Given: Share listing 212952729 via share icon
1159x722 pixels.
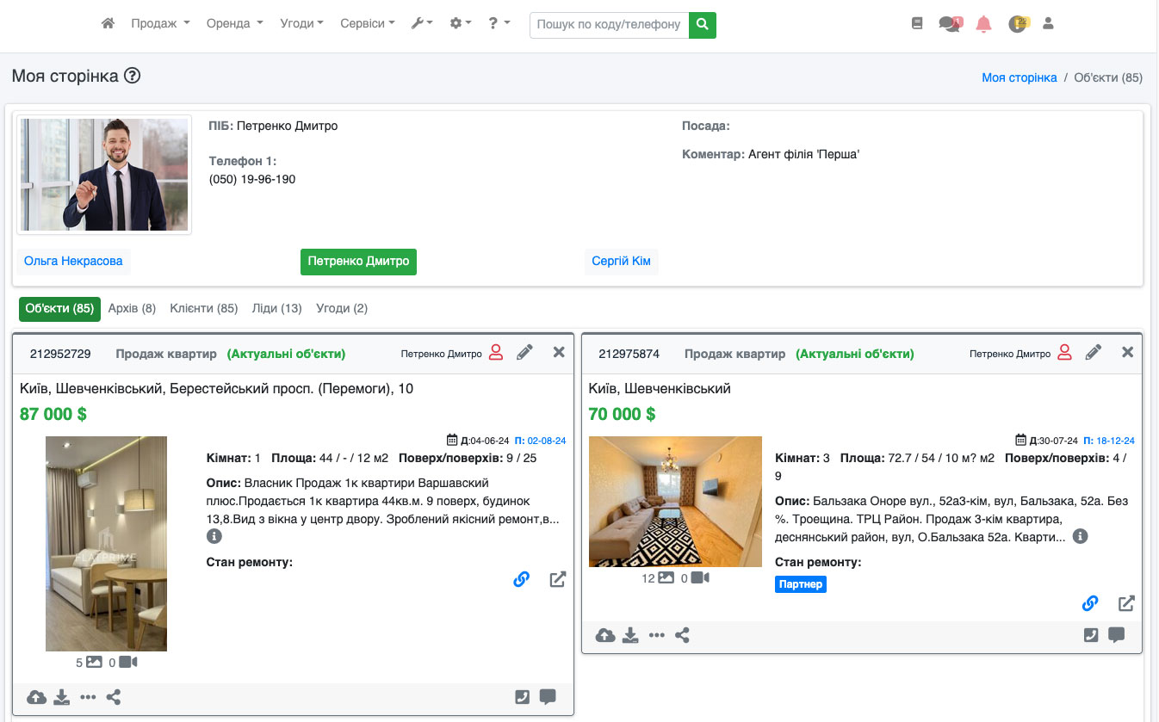Looking at the screenshot, I should 114,697.
